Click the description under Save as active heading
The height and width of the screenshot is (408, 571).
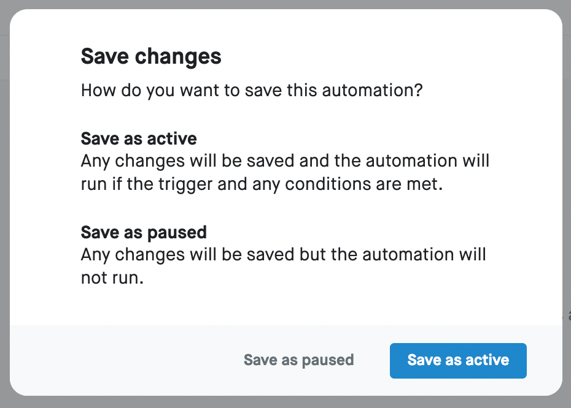[x=285, y=173]
